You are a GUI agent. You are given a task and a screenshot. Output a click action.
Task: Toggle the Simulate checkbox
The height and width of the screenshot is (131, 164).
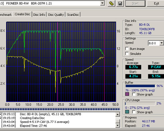(x=127, y=53)
